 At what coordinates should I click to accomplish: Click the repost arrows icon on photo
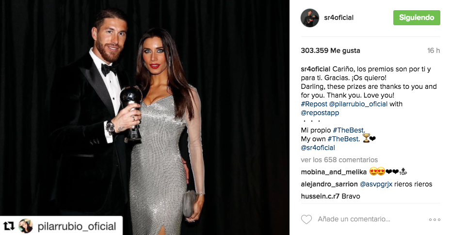pos(9,226)
